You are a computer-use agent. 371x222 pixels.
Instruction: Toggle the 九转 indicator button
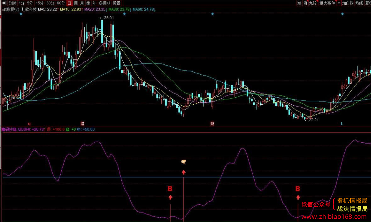[313, 3]
